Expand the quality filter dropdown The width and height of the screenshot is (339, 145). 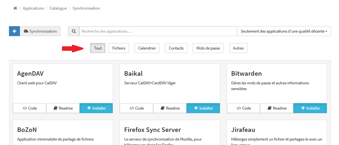pos(284,31)
